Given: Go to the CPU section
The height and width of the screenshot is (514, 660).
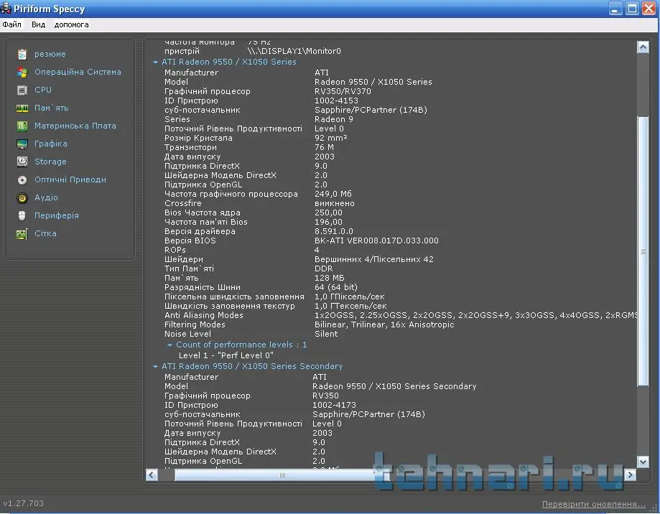Looking at the screenshot, I should (x=43, y=90).
